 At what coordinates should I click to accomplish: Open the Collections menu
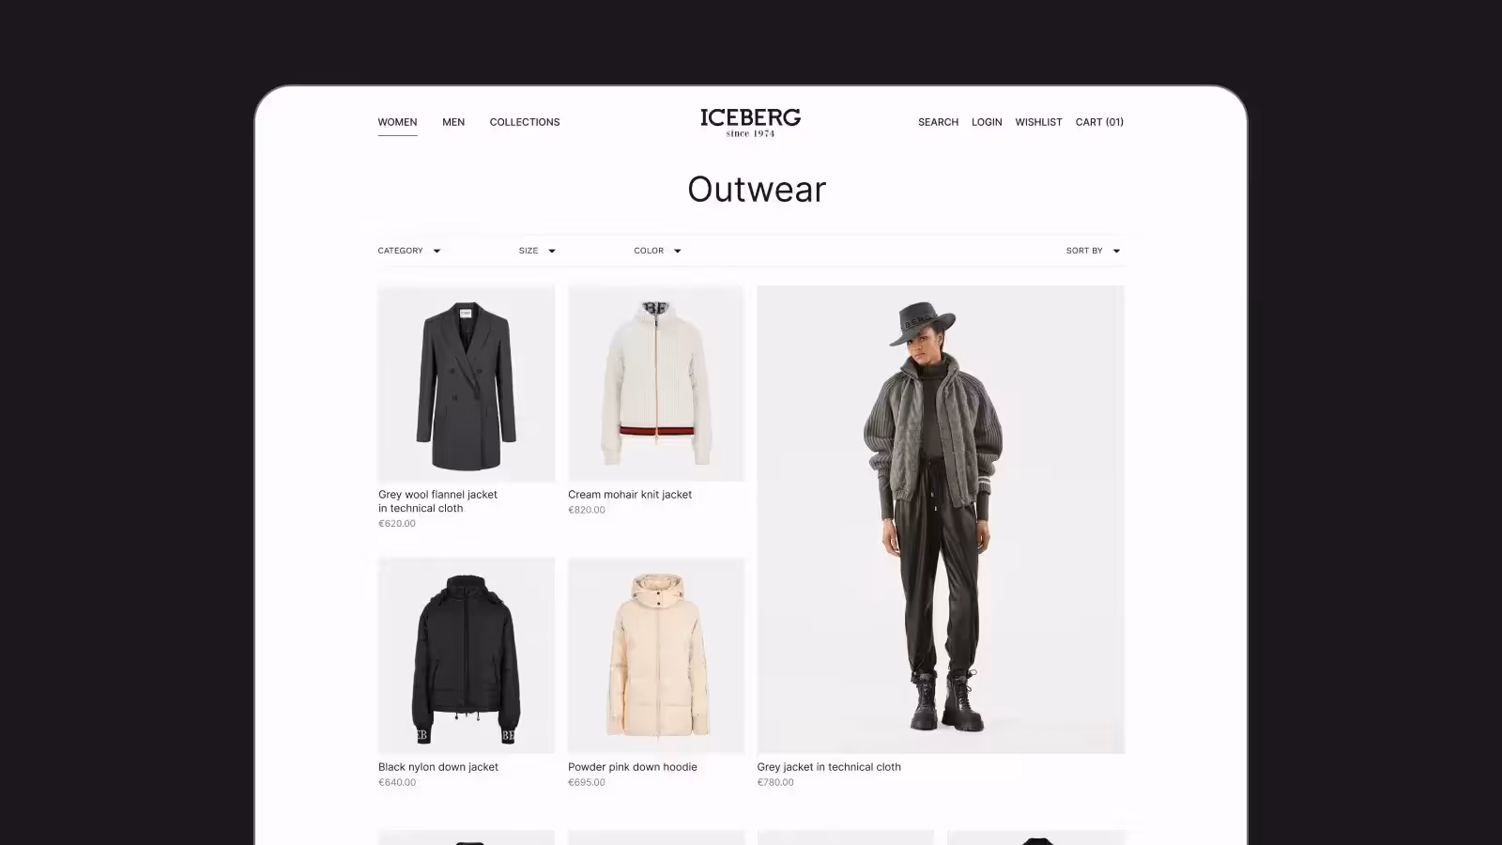[525, 122]
